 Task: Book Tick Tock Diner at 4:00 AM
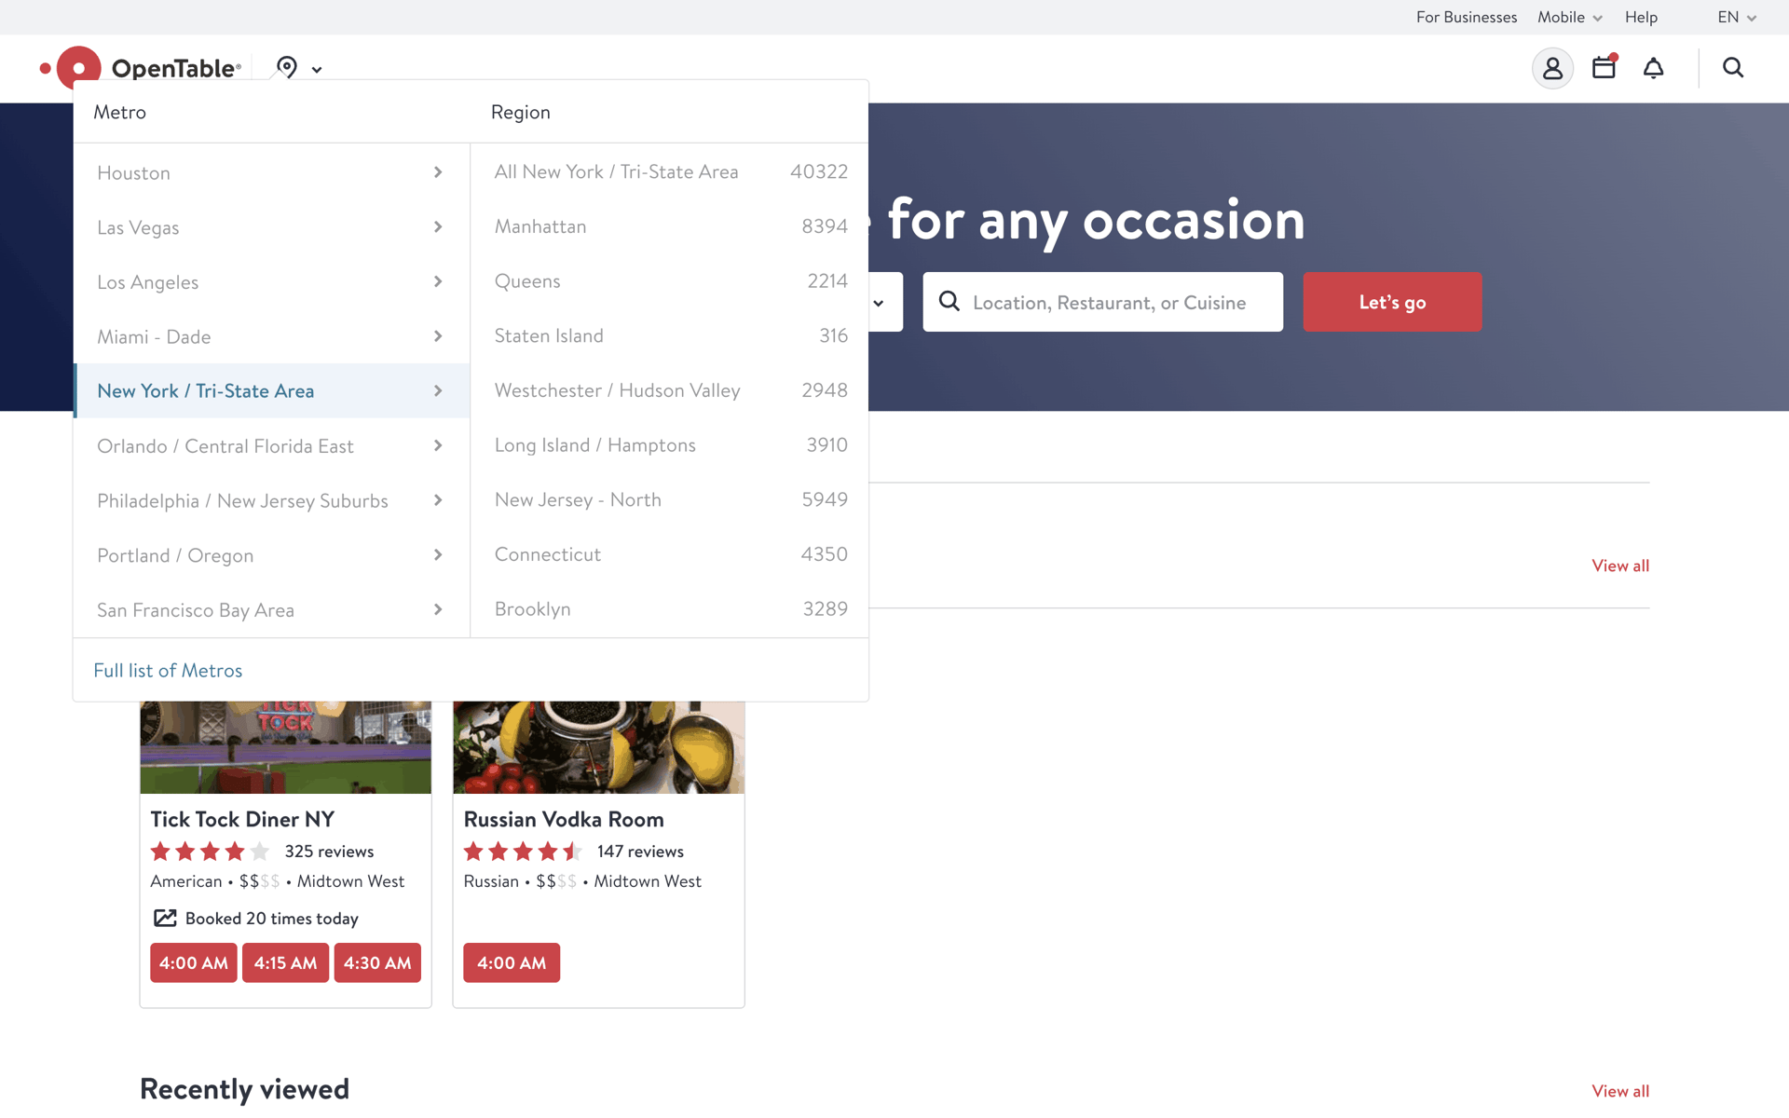pyautogui.click(x=194, y=962)
